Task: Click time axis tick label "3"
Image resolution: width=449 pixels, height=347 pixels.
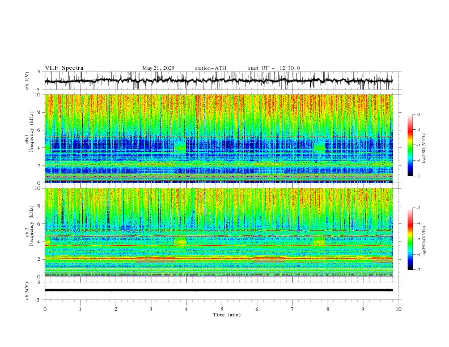Action: pyautogui.click(x=151, y=309)
